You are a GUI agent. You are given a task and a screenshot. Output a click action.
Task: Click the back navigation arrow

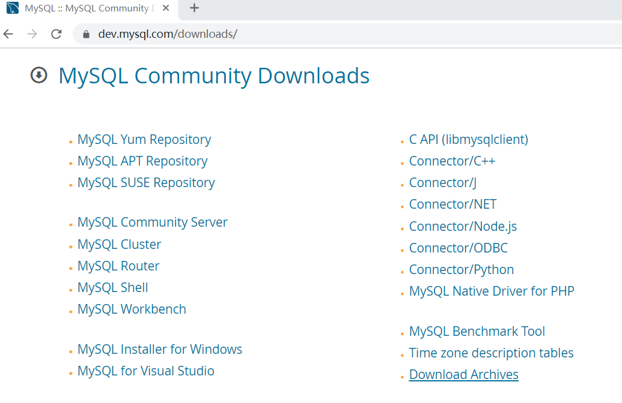[8, 34]
